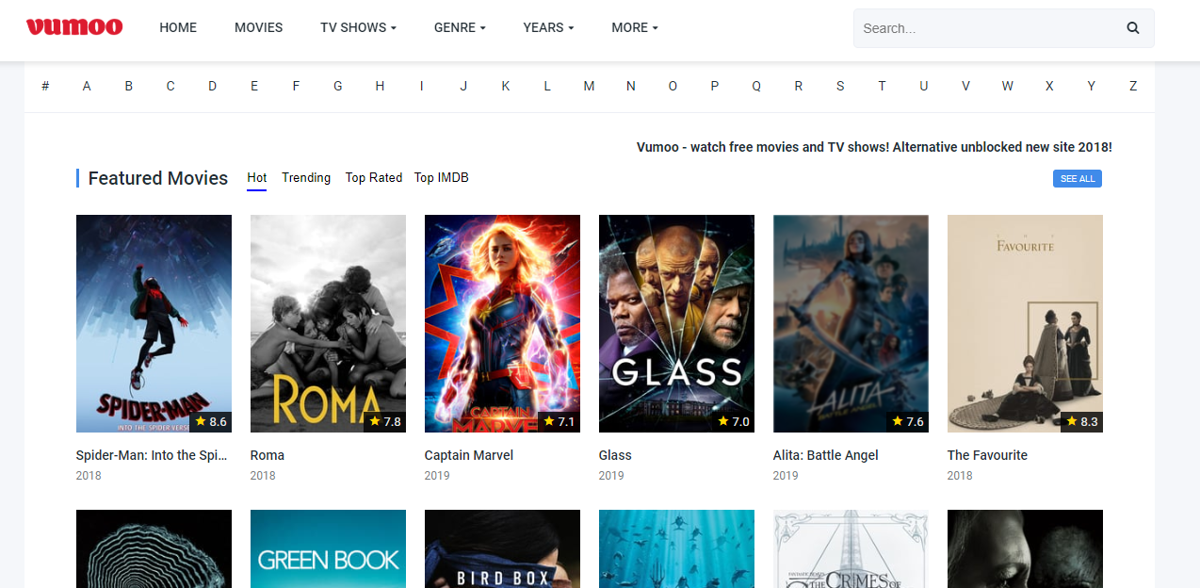Filter titles by letter P
1200x588 pixels.
[x=715, y=86]
